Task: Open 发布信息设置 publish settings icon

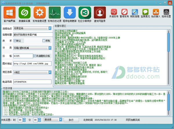Action: point(39,13)
